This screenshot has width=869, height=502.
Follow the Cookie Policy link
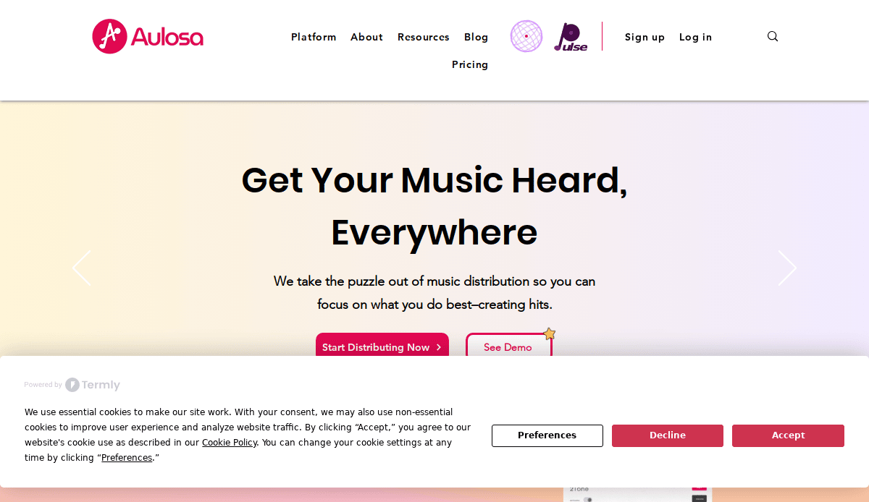229,443
